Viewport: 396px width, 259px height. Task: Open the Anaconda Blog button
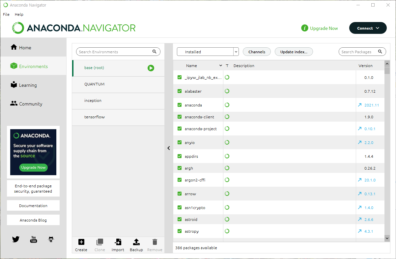coord(33,220)
